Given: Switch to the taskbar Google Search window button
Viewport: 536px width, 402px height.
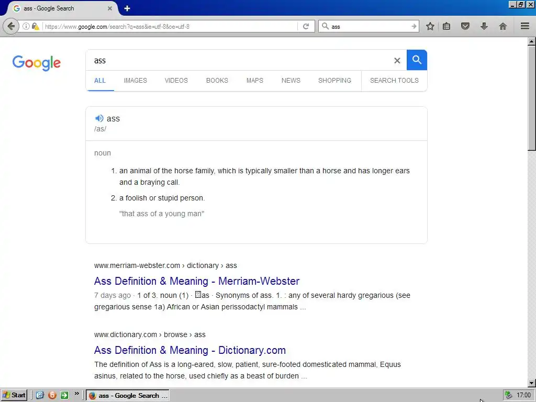Looking at the screenshot, I should [128, 395].
